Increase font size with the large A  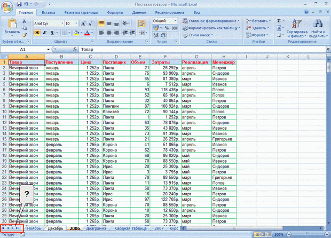click(x=83, y=23)
